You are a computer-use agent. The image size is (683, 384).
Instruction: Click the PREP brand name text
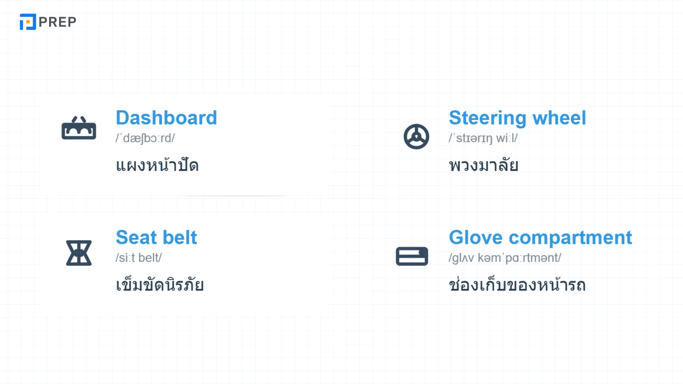pos(57,22)
